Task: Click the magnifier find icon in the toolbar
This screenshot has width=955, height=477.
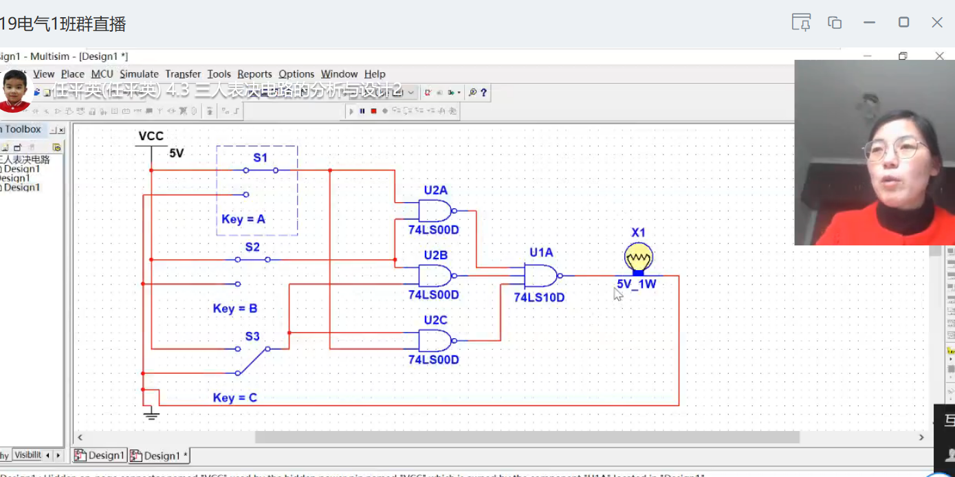Action: (472, 93)
